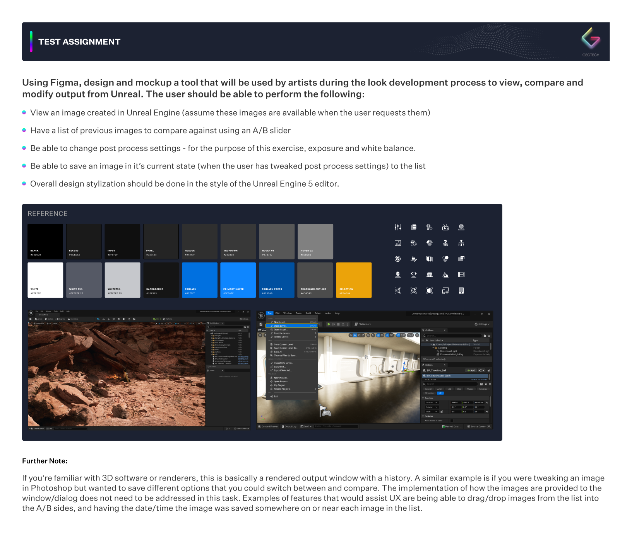Click search field in right editor Outliner

point(452,336)
